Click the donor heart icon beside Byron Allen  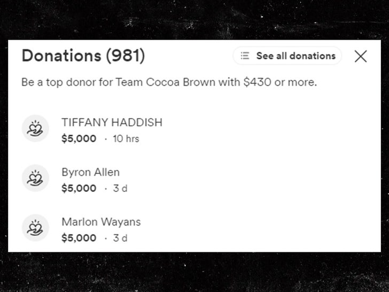tap(35, 178)
